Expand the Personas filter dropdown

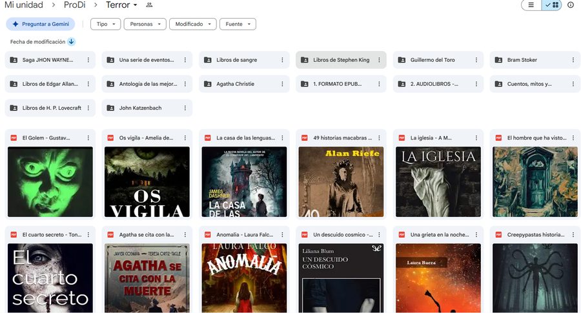point(145,24)
